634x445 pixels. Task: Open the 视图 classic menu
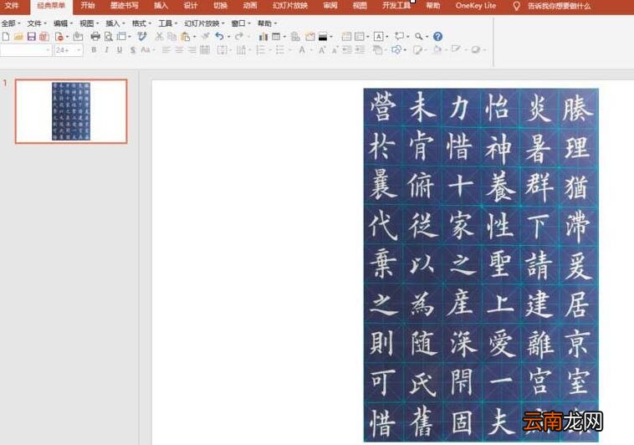tap(89, 24)
